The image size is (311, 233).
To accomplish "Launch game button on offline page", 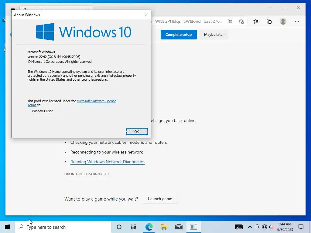I will (160, 199).
